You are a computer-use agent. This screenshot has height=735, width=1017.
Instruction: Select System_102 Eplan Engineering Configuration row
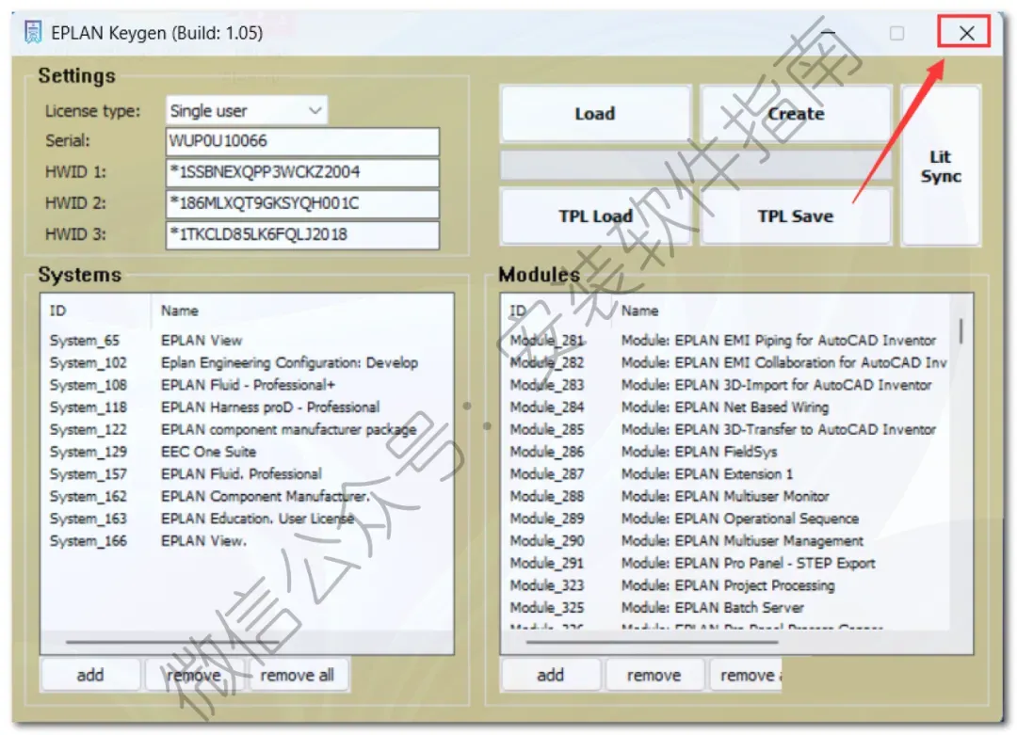(x=247, y=362)
